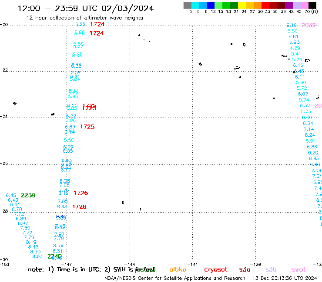Viewport: 322px width, 282px height.
Task: Click the purple swatch in the color scale
Action: click(x=289, y=5)
